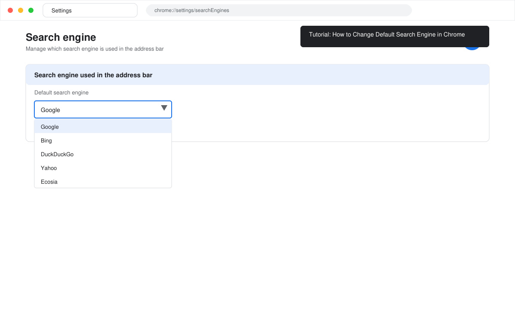Click the 'Search engine used in the address bar' header

[x=257, y=75]
